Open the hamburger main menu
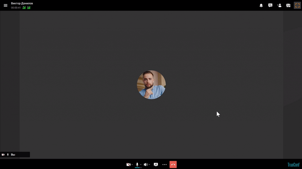The height and width of the screenshot is (169, 302). point(5,5)
